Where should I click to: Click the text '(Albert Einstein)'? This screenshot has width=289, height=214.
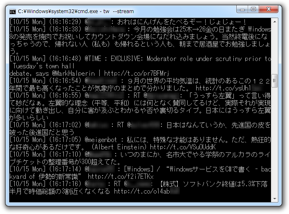point(119,147)
